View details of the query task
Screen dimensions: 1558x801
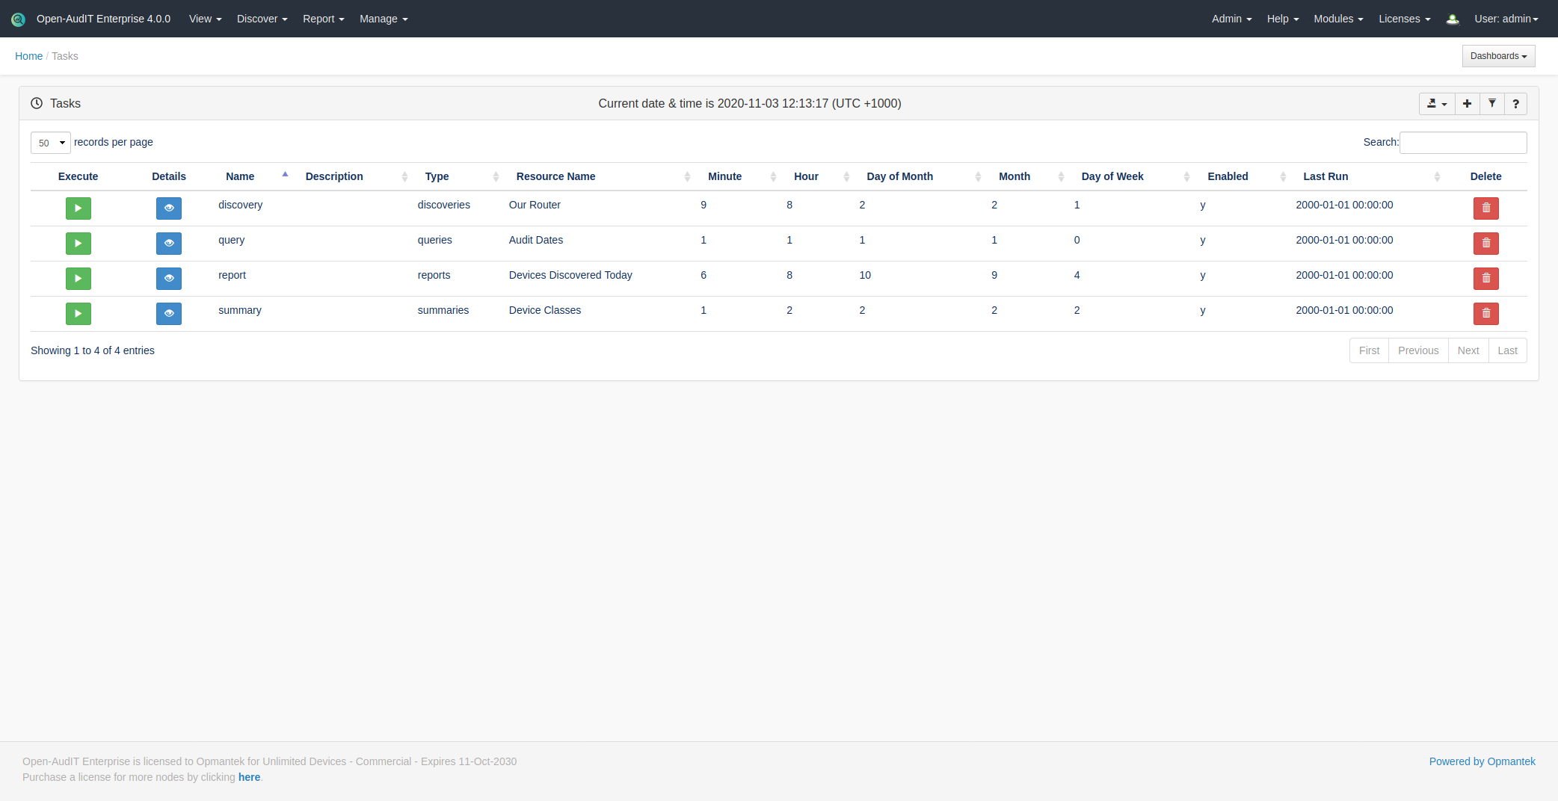(x=169, y=244)
